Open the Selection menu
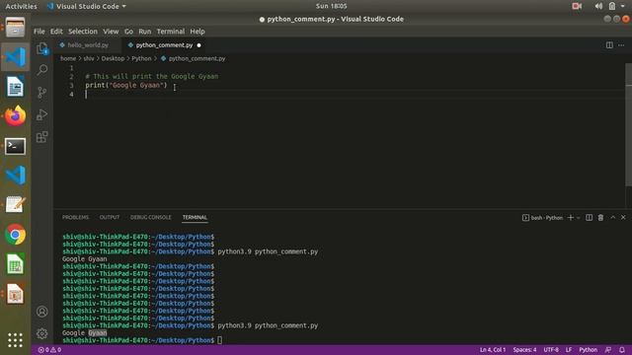Image resolution: width=632 pixels, height=355 pixels. [x=83, y=32]
